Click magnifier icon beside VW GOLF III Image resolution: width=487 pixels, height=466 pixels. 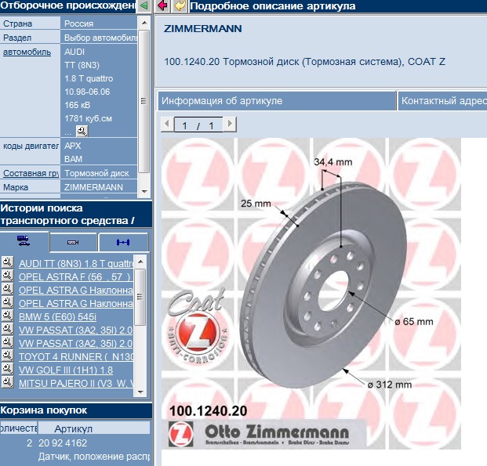click(x=8, y=369)
